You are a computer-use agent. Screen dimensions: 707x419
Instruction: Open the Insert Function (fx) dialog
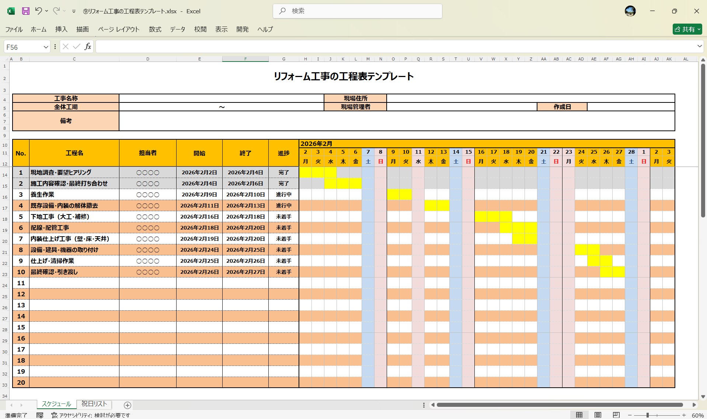click(x=88, y=46)
